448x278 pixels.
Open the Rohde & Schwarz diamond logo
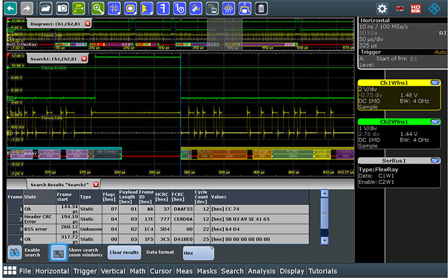tap(435, 8)
